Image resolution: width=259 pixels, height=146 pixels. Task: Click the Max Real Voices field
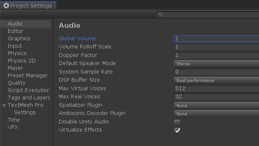coord(216,97)
